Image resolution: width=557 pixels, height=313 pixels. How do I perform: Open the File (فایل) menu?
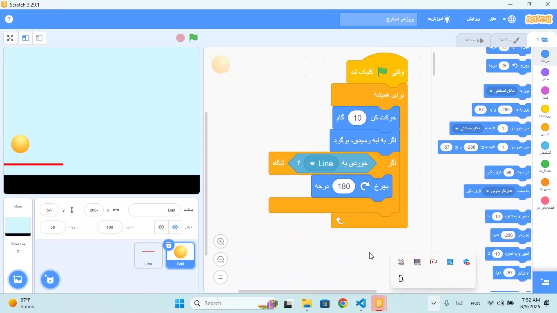pos(492,19)
